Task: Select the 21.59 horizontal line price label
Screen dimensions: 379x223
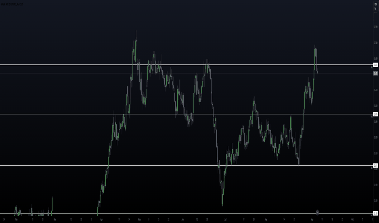Action: pyautogui.click(x=376, y=213)
